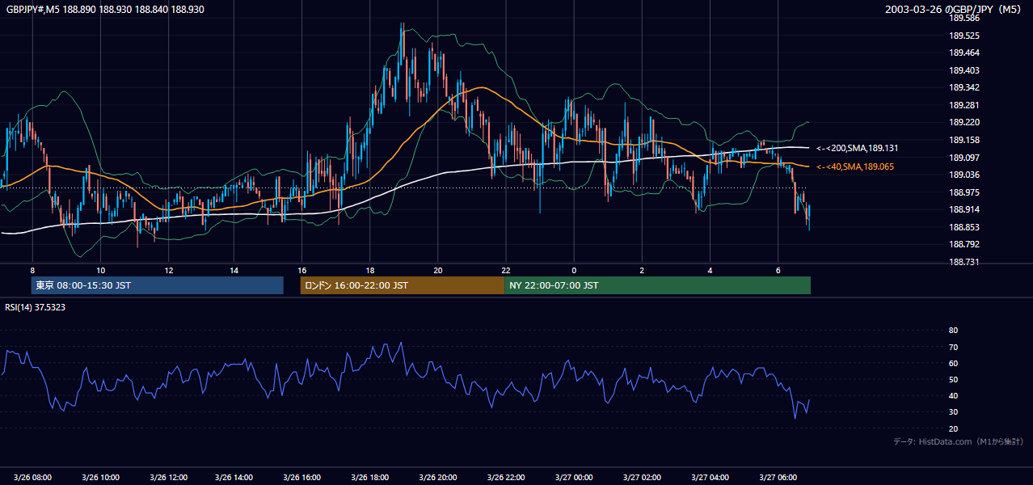
Task: Select the Tokyo 08:00-15:30 JST session bar
Action: (x=157, y=285)
